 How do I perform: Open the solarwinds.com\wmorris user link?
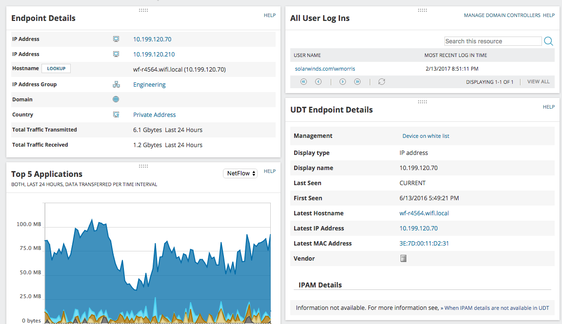pyautogui.click(x=325, y=69)
